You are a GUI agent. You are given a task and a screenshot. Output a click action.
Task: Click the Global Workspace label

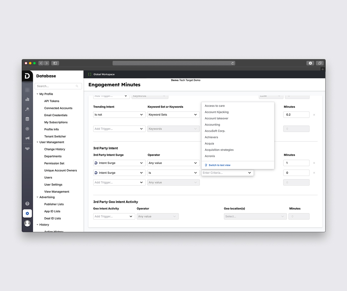point(104,74)
